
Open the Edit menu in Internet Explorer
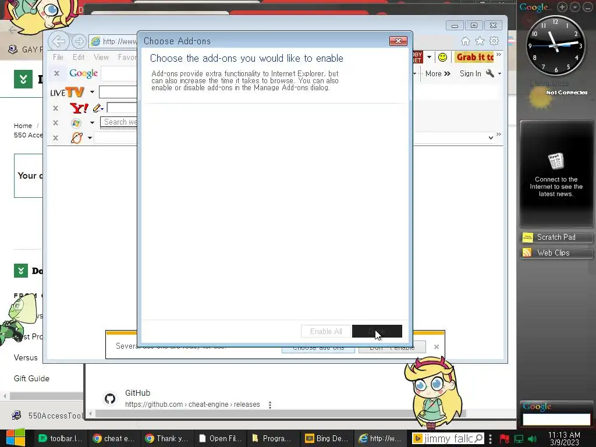click(x=79, y=58)
